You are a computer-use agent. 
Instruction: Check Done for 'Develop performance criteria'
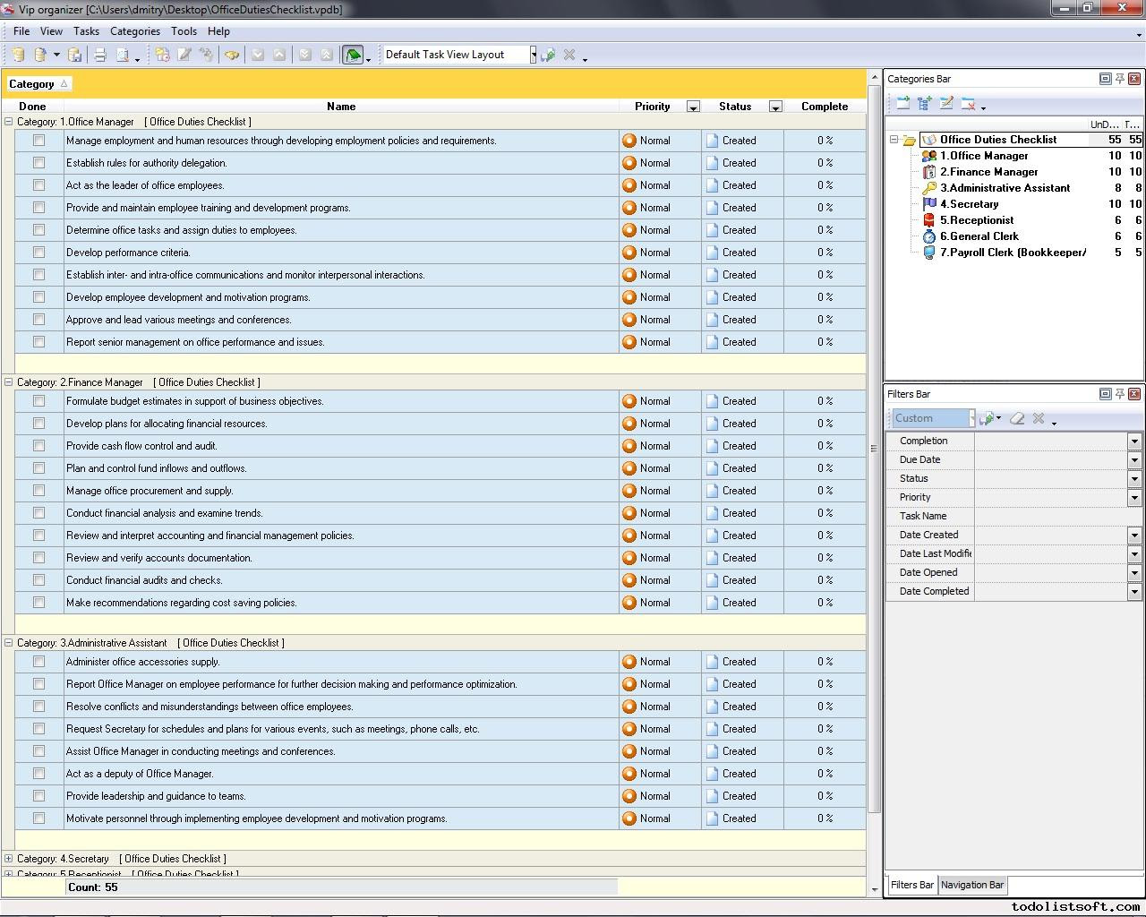click(38, 253)
